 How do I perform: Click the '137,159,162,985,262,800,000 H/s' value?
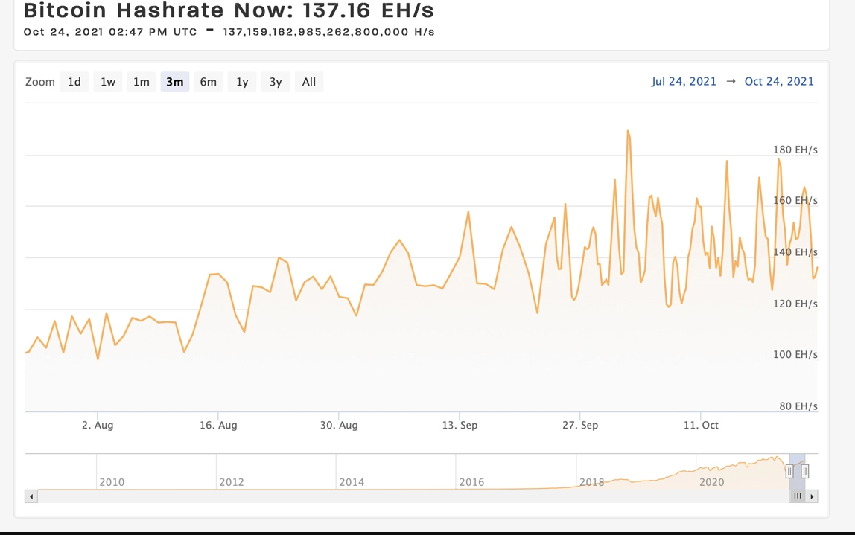pyautogui.click(x=328, y=31)
